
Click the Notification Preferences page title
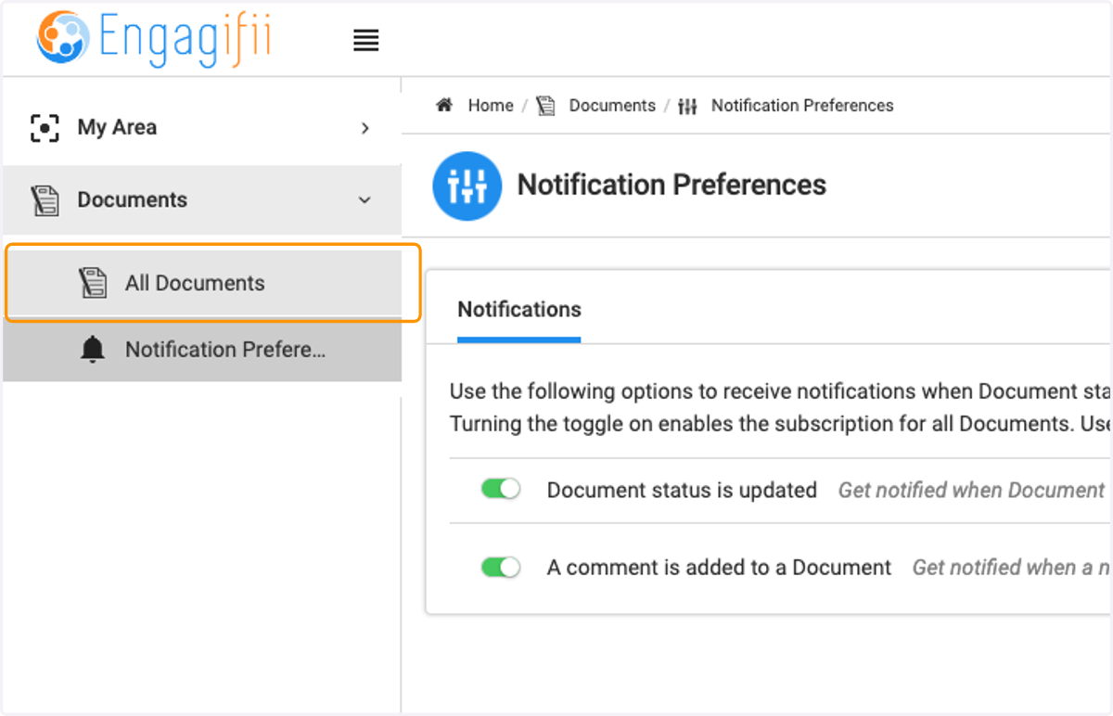pyautogui.click(x=672, y=185)
